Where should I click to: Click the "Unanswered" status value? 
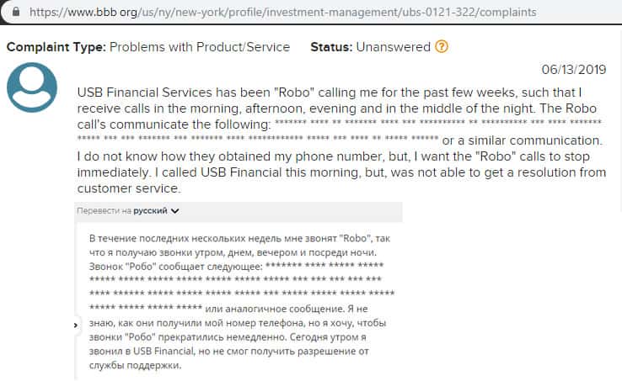[x=394, y=47]
